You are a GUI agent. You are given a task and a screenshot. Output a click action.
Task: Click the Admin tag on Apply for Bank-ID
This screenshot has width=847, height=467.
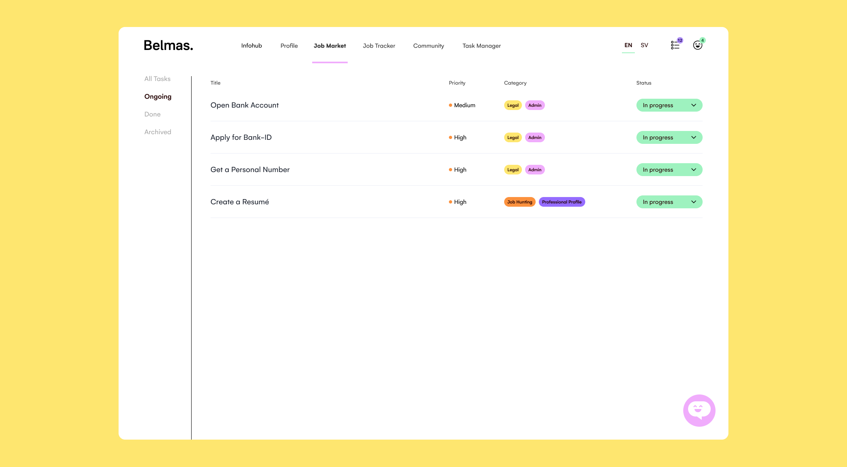point(534,137)
